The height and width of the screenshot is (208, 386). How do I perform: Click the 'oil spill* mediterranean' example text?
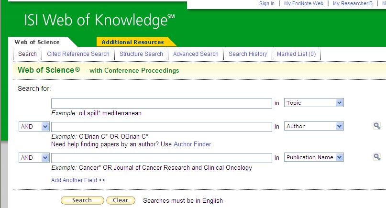pos(110,113)
